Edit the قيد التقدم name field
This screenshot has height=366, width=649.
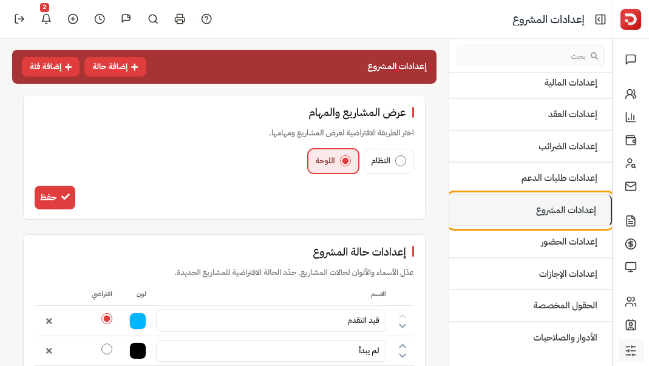(x=271, y=320)
